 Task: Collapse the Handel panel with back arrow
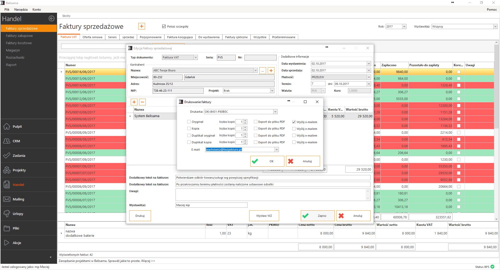[x=52, y=18]
